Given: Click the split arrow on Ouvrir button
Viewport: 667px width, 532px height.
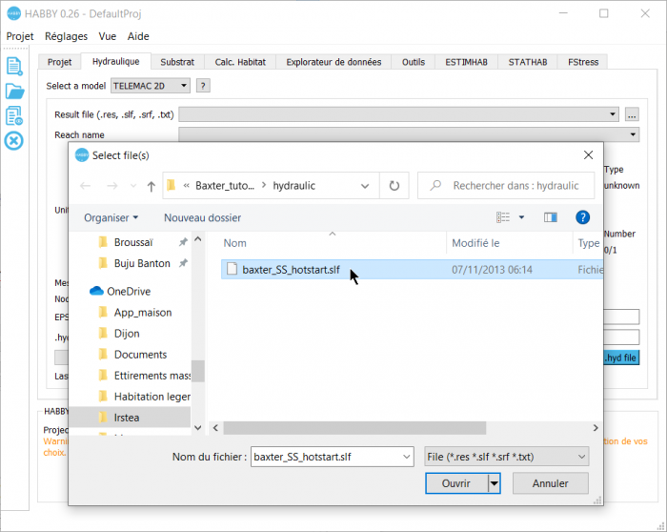Looking at the screenshot, I should click(494, 483).
